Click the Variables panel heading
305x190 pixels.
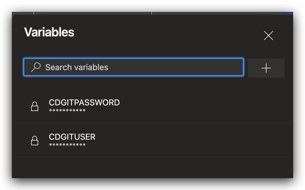49,32
